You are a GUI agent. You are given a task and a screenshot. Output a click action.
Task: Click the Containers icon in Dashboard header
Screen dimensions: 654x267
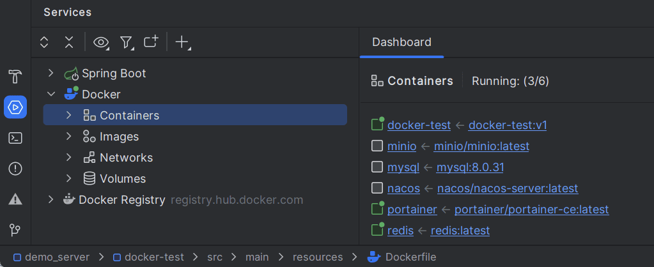[377, 81]
